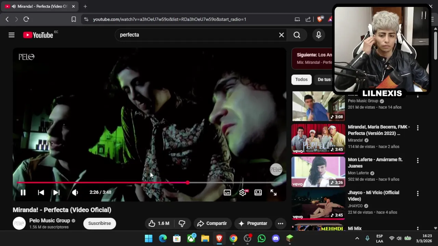Select the 'De tus' filter chip
This screenshot has width=438, height=246.
coord(323,80)
